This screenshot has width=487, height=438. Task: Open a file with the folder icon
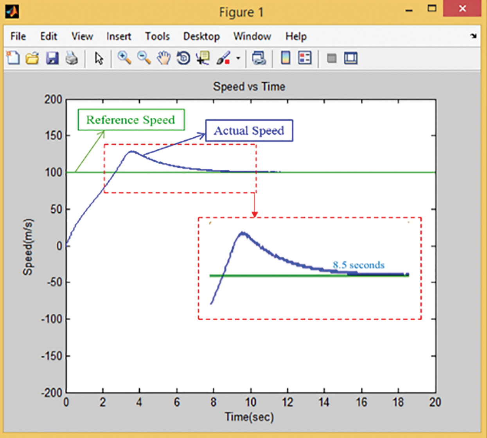(x=32, y=58)
